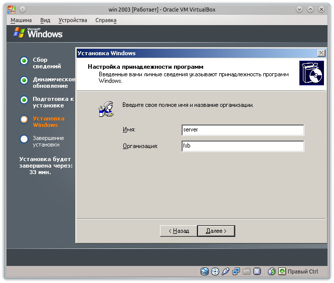Focus the Организация input field

(x=243, y=146)
